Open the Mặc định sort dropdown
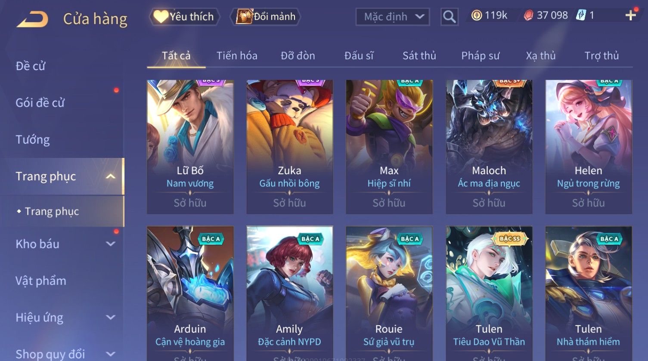This screenshot has height=361, width=648. tap(393, 17)
